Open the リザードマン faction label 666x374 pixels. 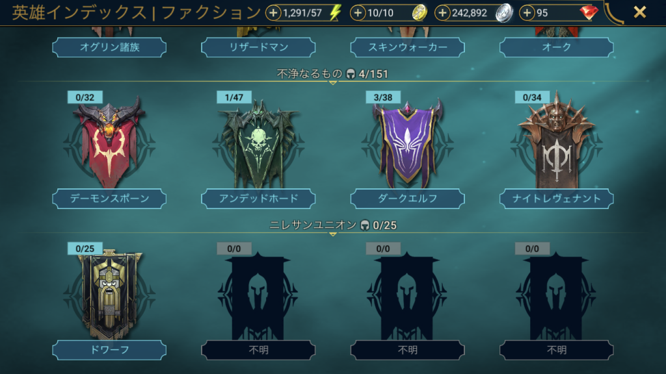tap(258, 47)
